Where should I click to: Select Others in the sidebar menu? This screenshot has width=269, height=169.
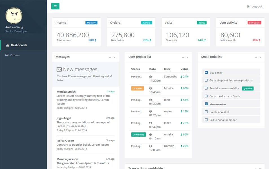pos(16,55)
